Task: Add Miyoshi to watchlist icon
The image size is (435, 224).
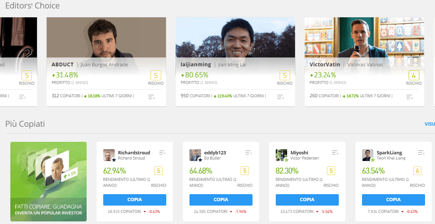Action: (335, 153)
